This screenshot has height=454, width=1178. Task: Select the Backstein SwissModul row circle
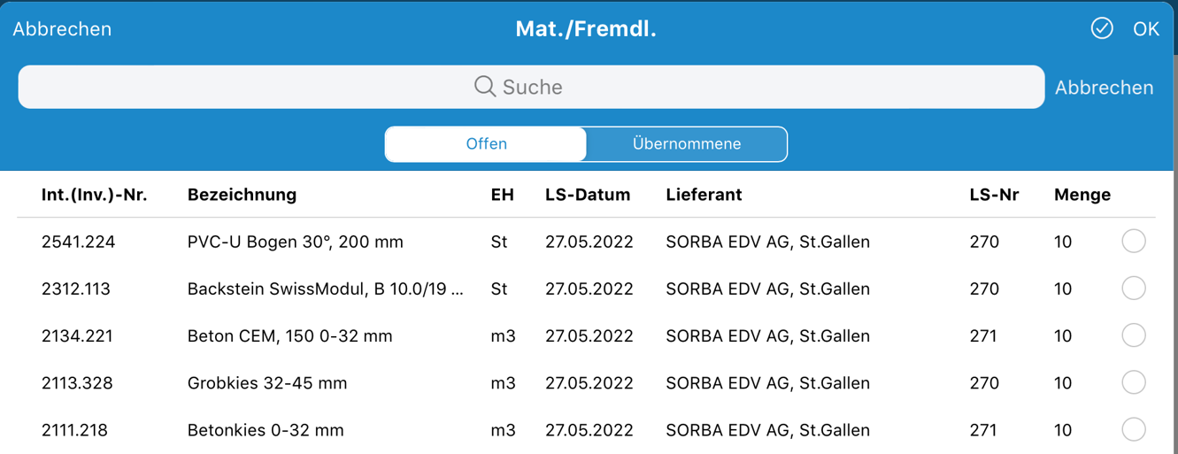[x=1134, y=288]
